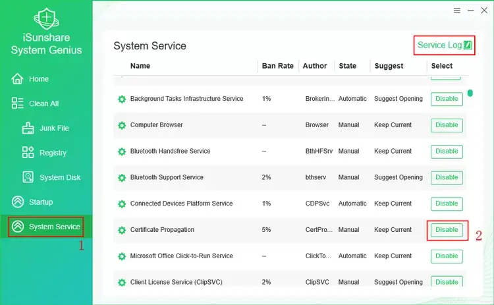The image size is (494, 305).
Task: Disable Bluetooth Support Service
Action: [447, 177]
